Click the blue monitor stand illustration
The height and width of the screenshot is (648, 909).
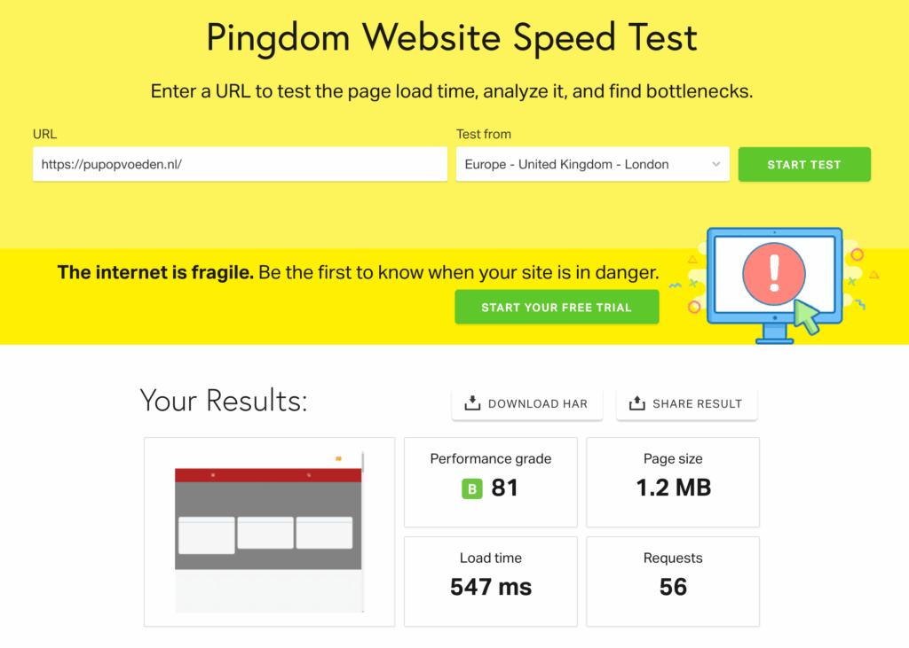tap(774, 333)
